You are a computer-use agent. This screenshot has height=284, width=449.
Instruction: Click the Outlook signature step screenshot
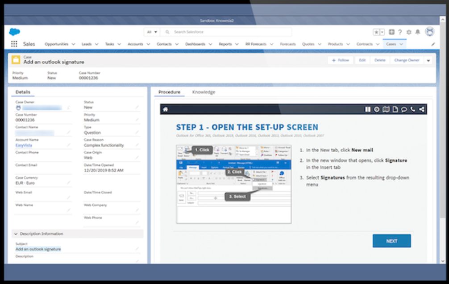click(x=234, y=184)
